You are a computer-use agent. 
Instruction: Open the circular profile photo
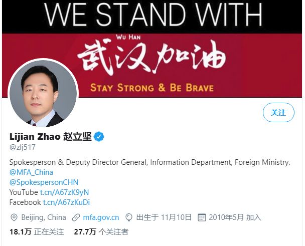[43, 94]
